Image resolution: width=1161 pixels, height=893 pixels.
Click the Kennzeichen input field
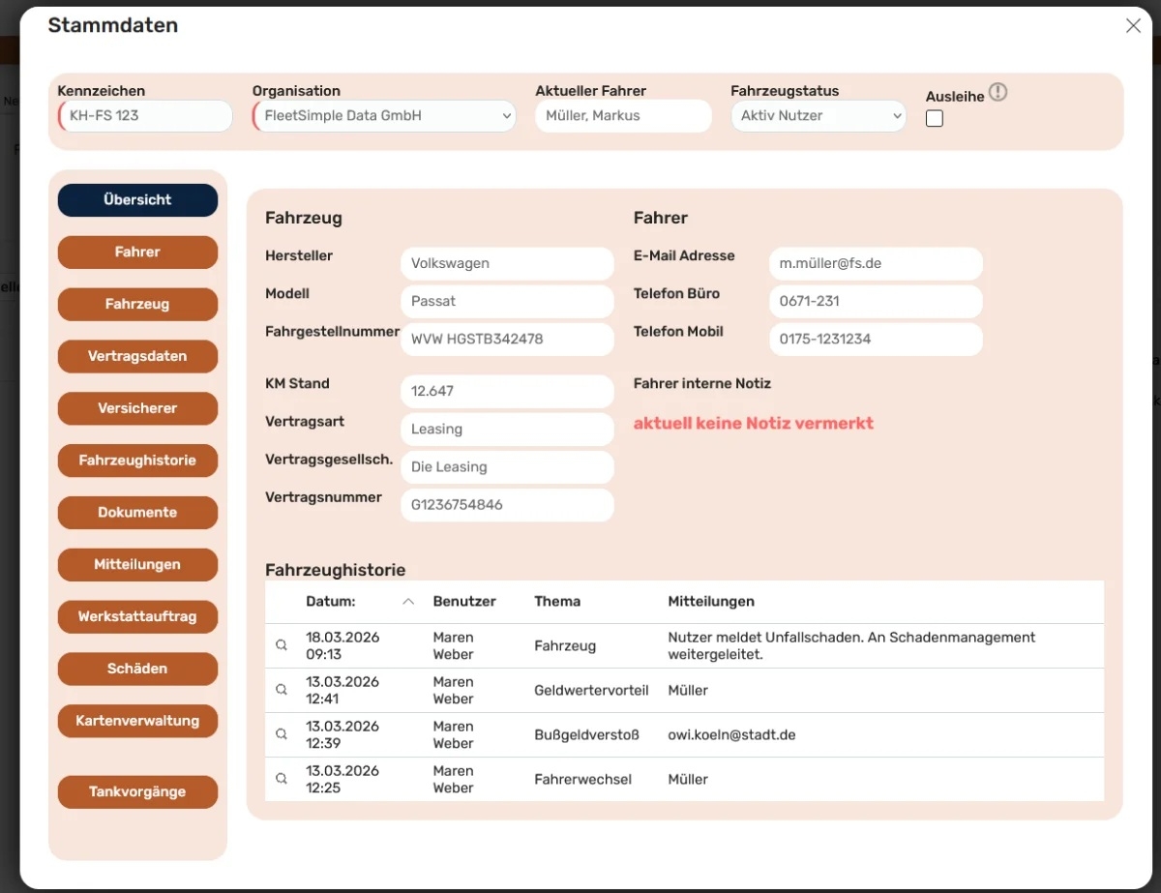tap(145, 116)
